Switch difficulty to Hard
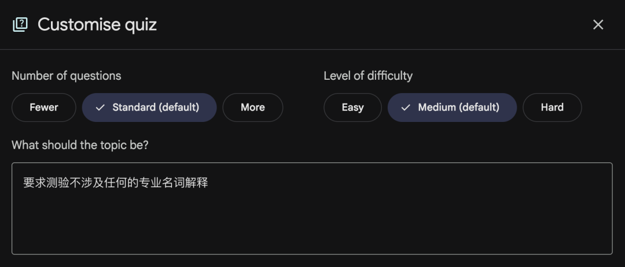The image size is (625, 267). point(552,107)
